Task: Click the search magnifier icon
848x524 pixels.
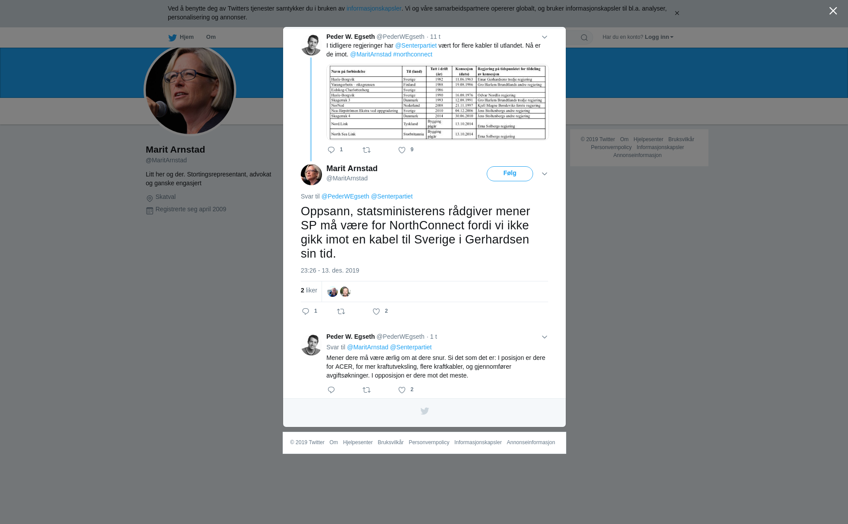Action: click(584, 37)
